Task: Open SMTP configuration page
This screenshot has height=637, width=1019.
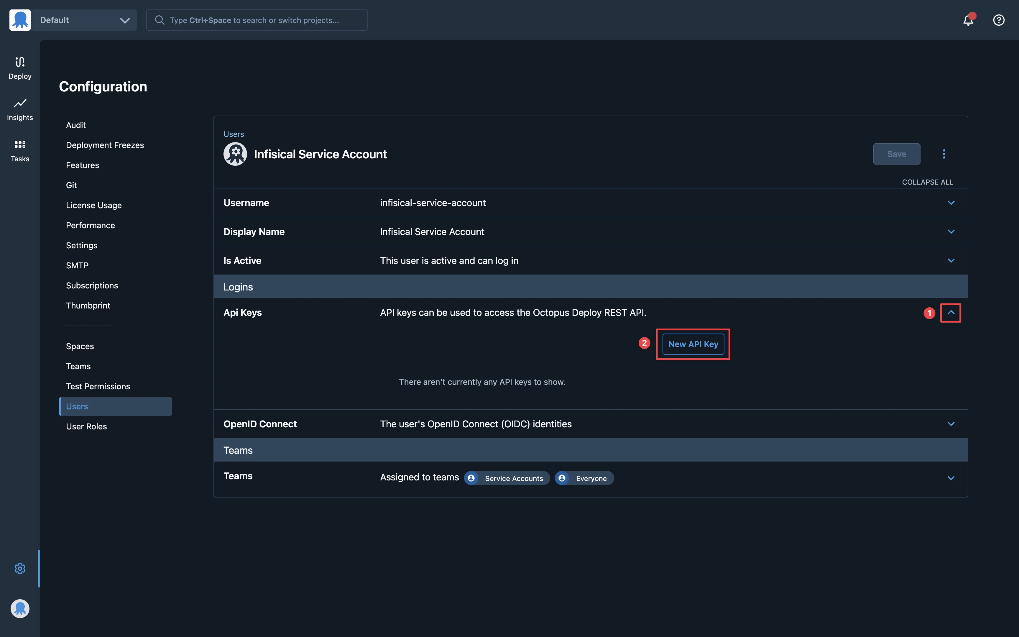Action: 77,265
